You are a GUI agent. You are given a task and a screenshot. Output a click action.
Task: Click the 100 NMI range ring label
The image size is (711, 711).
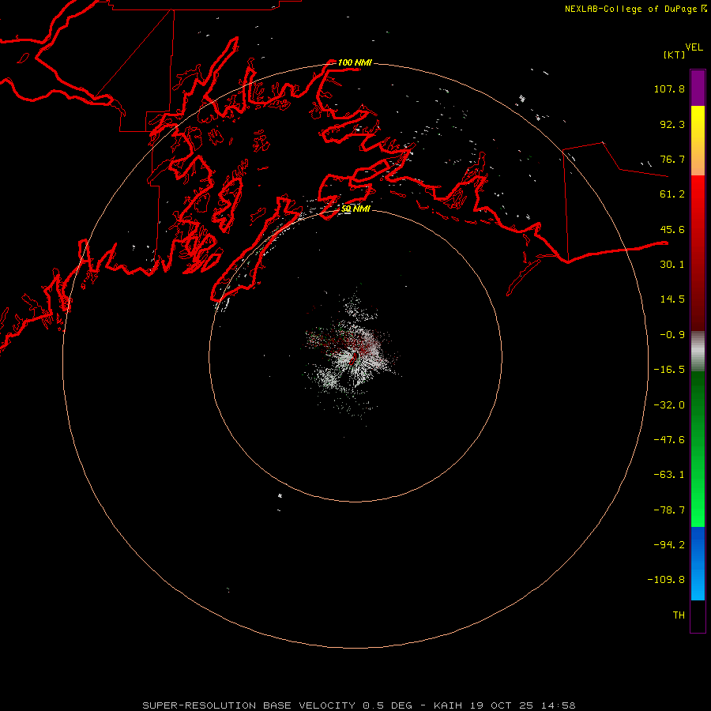[355, 62]
